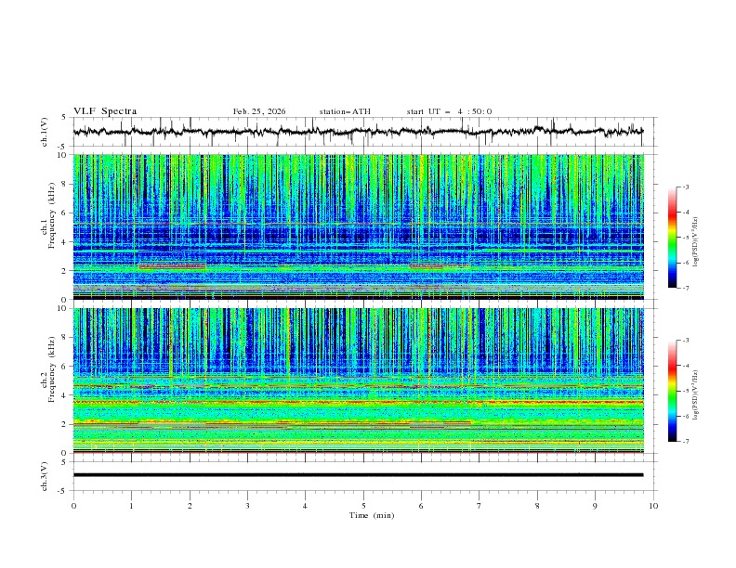Click the ch.1 voltage waveform trace

point(358,132)
